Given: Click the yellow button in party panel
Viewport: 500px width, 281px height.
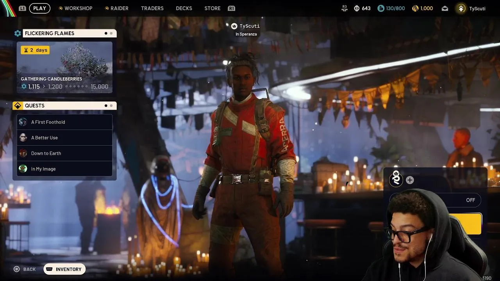Looking at the screenshot, I should pos(465,224).
